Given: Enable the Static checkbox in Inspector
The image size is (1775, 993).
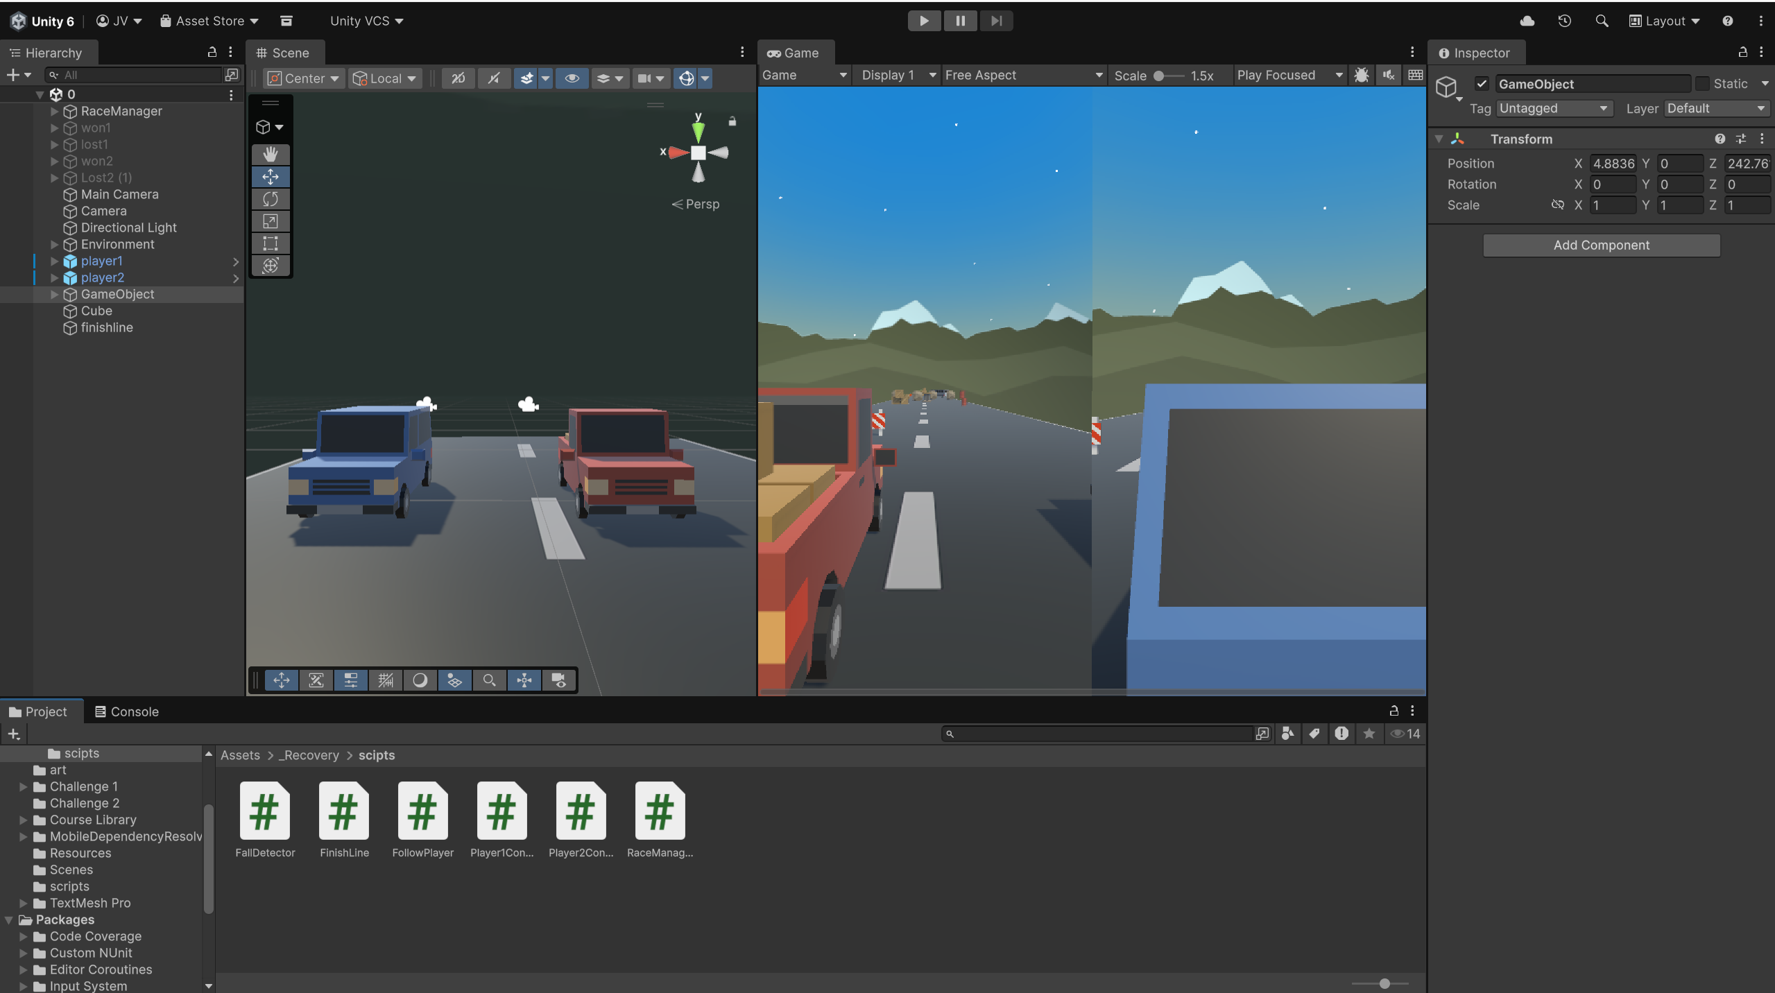Looking at the screenshot, I should (x=1701, y=84).
